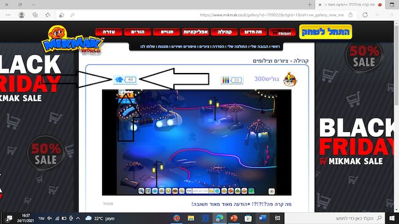Open the browser three-dots settings menu

pos(8,15)
